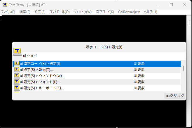Click the icon of 漢字コード(K) > 設定(I) result
The width and height of the screenshot is (192, 128).
point(17,63)
